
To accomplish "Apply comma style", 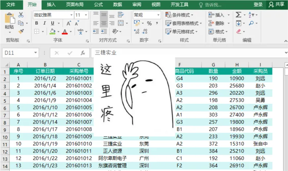I will click(x=157, y=23).
